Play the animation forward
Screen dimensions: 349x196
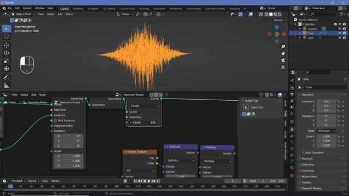(149, 181)
